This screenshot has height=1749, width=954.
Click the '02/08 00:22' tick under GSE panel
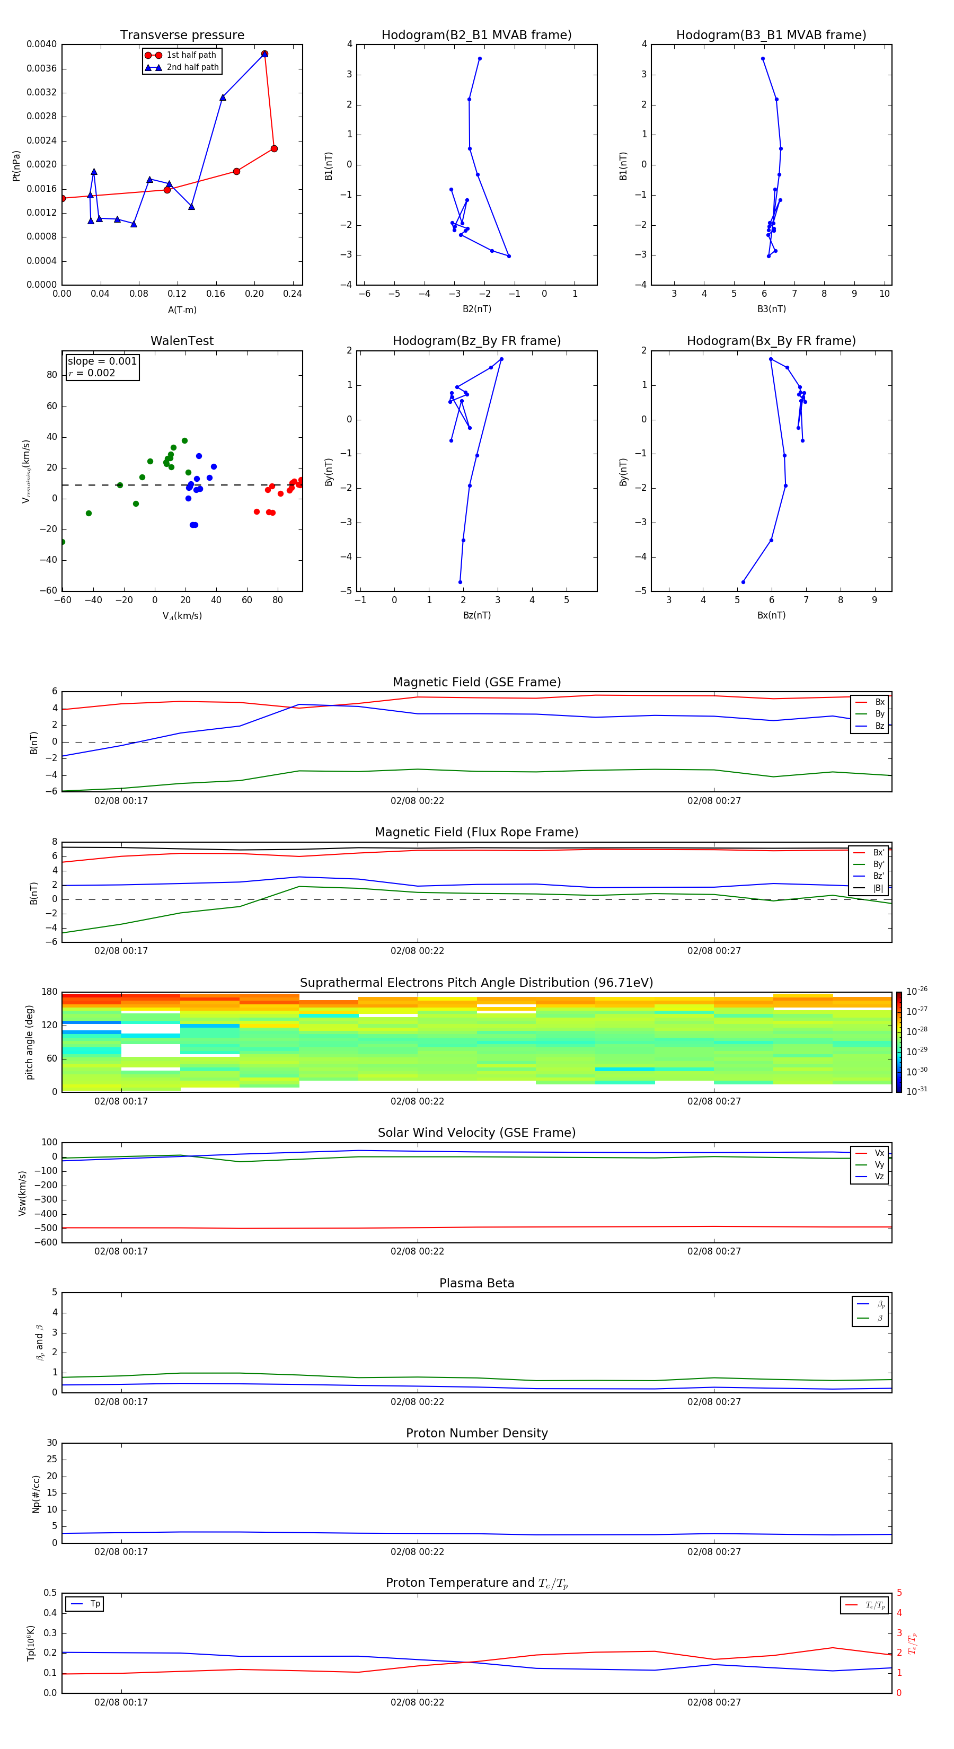(417, 800)
